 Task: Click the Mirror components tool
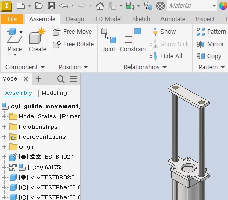tap(210, 44)
